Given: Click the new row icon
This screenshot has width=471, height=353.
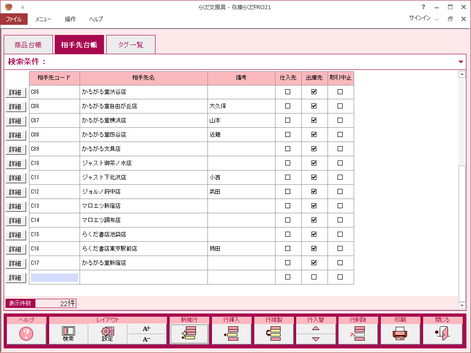Looking at the screenshot, I should [x=189, y=334].
